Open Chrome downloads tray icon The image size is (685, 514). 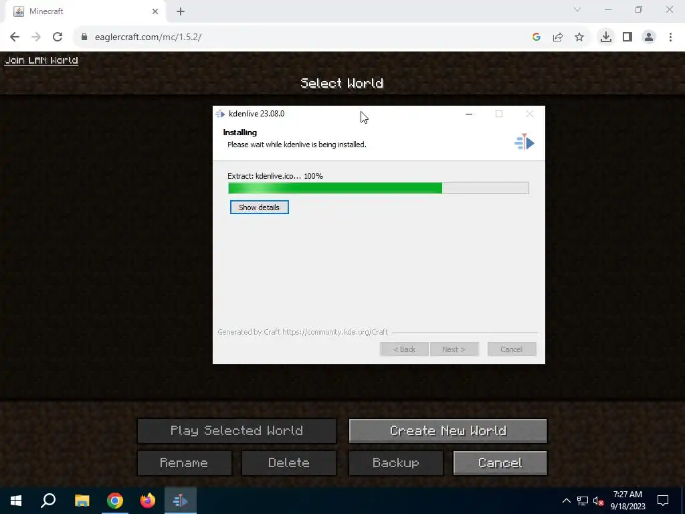(x=605, y=37)
